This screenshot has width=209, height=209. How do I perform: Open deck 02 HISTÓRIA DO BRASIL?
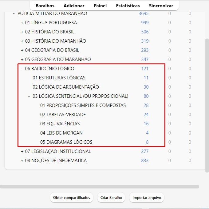tap(49, 32)
